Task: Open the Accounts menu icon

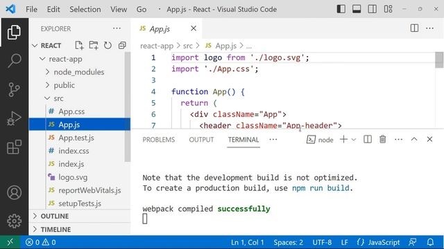Action: tap(14, 192)
